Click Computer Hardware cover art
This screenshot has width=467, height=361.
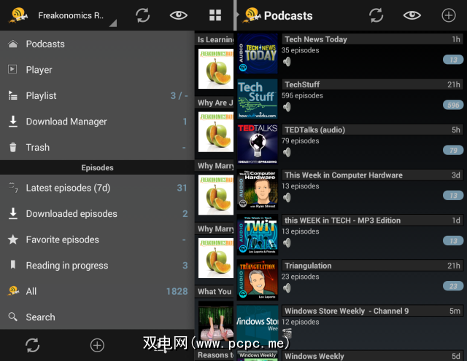[x=258, y=189]
